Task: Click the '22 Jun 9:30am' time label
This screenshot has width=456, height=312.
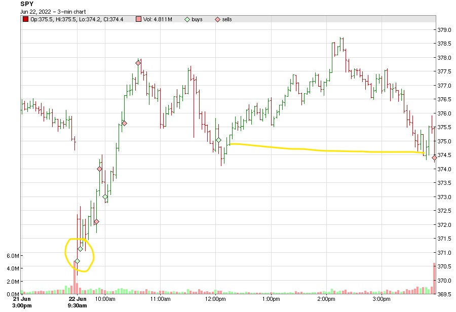Action: [78, 302]
